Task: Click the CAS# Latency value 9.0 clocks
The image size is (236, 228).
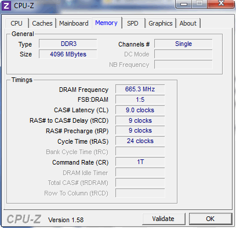Action: (140, 110)
